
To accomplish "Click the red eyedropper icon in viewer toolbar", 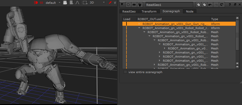I will (x=110, y=3).
